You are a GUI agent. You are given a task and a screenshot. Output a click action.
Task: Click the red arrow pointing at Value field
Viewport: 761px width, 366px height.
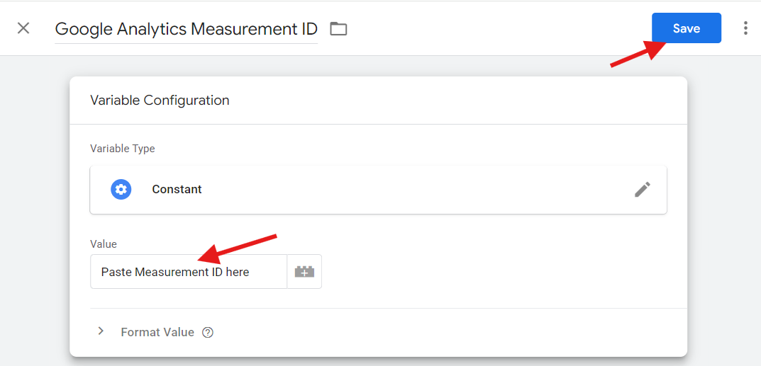[x=238, y=250]
